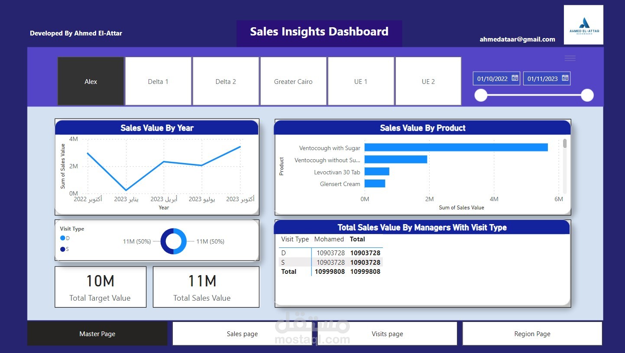The image size is (625, 353).
Task: Click the dark blue donut segment
Action: 165,241
